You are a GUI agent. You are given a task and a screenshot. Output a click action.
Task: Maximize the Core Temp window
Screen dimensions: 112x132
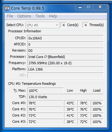click(x=88, y=7)
